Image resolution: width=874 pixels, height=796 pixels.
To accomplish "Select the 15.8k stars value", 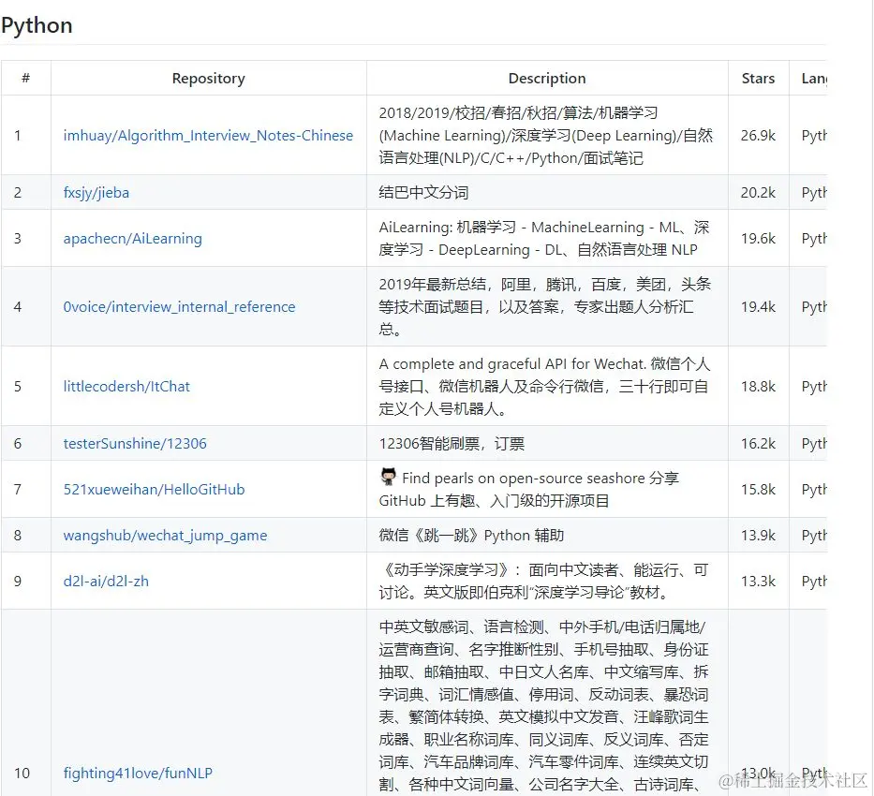I will coord(758,489).
